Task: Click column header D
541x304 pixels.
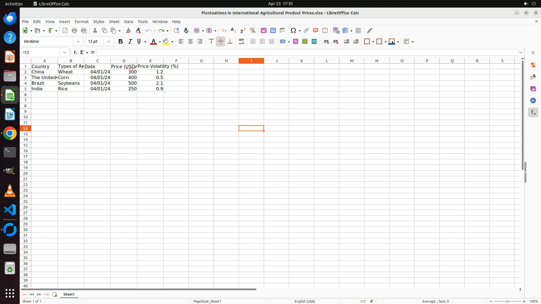Action: coord(124,61)
